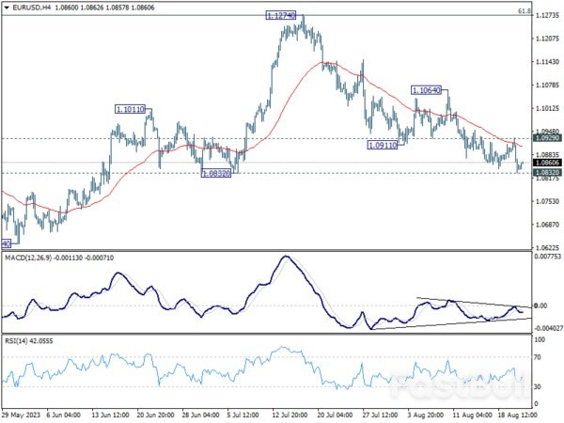Click the -0.004027 MACD scale value
Image resolution: width=564 pixels, height=423 pixels.
click(x=549, y=328)
